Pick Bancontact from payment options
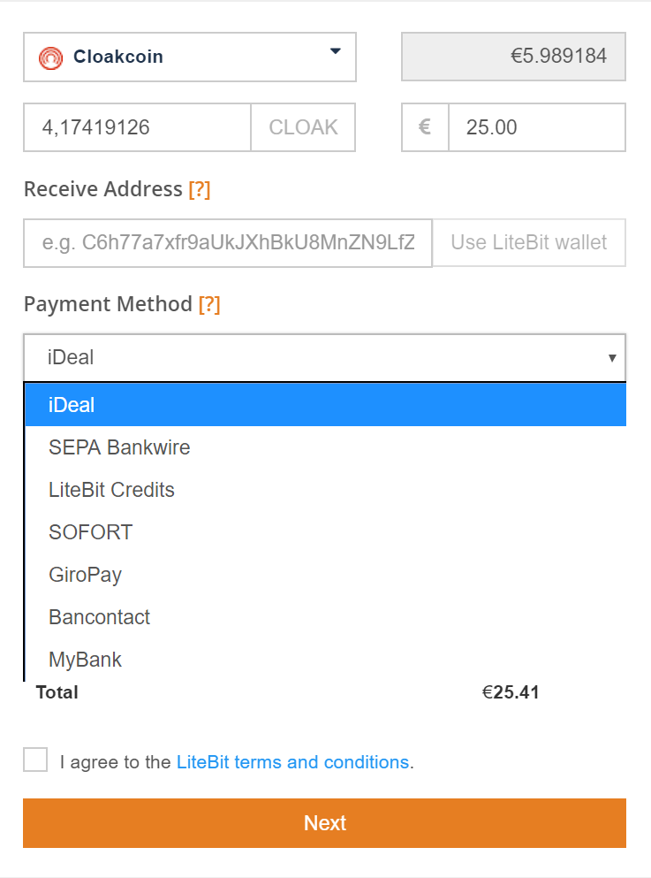This screenshot has width=651, height=878. pyautogui.click(x=99, y=617)
